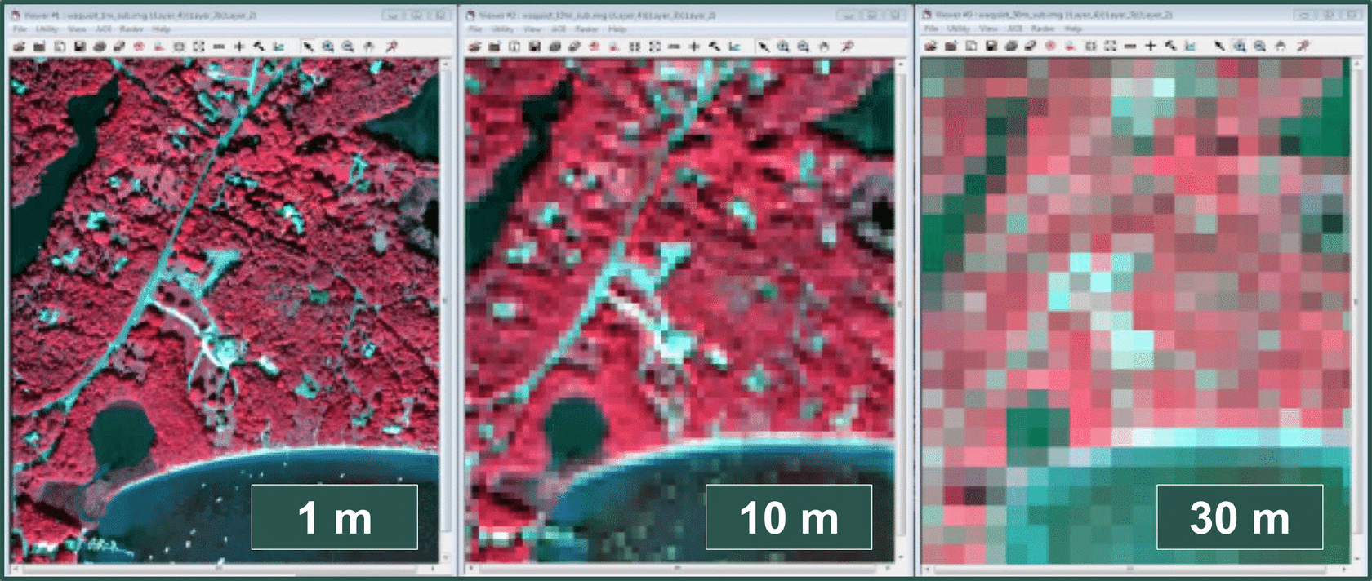The height and width of the screenshot is (581, 1372).
Task: Open the Help menu in Viewer #3
Action: tap(1073, 29)
